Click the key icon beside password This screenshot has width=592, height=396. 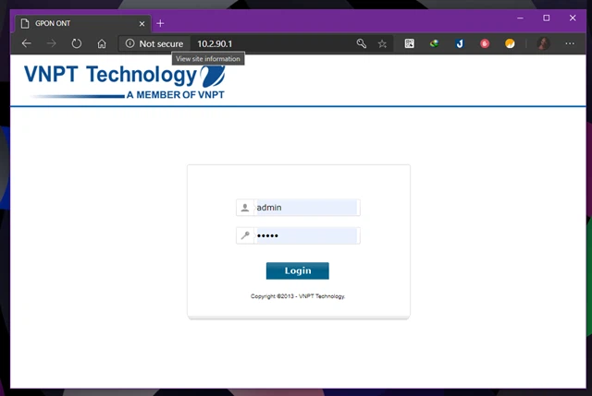[x=245, y=236]
